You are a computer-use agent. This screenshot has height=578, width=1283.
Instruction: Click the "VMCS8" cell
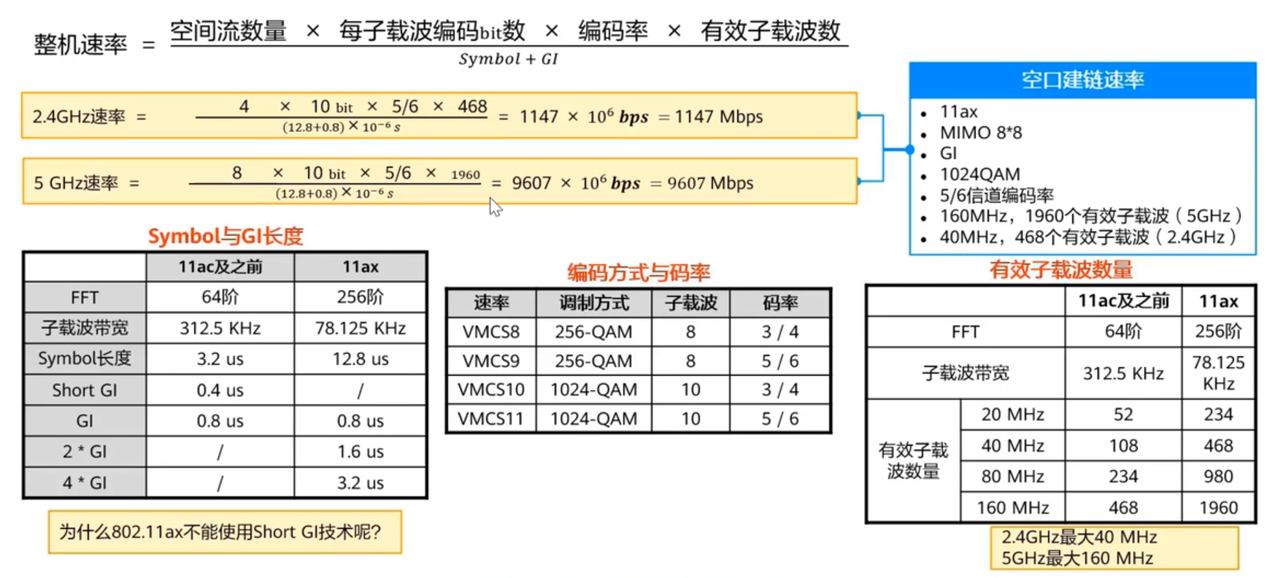tap(491, 332)
